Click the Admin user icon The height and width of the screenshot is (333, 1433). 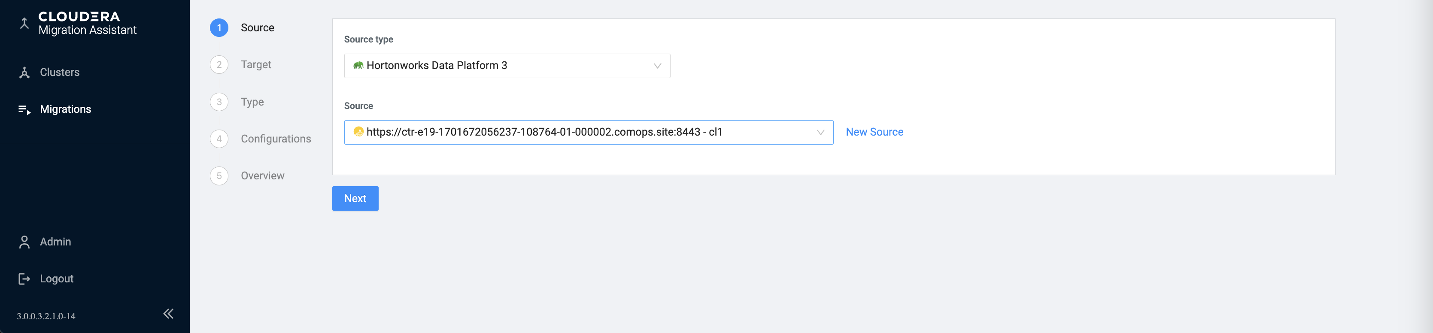coord(24,242)
